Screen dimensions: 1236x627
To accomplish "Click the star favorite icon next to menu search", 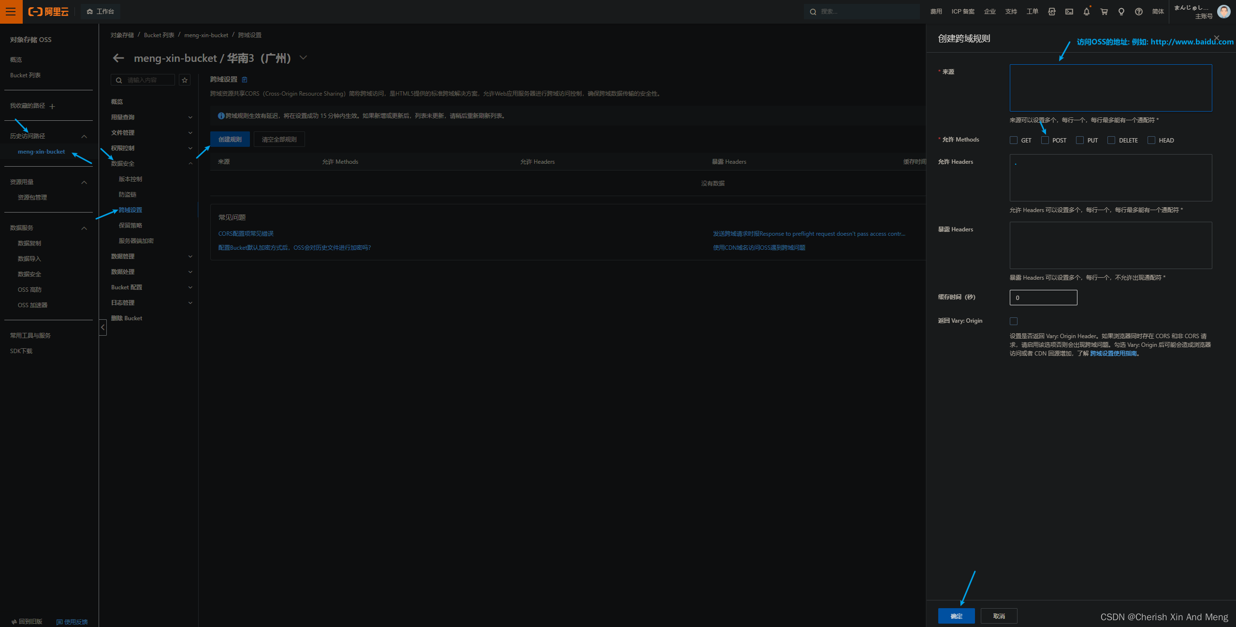I will (185, 80).
